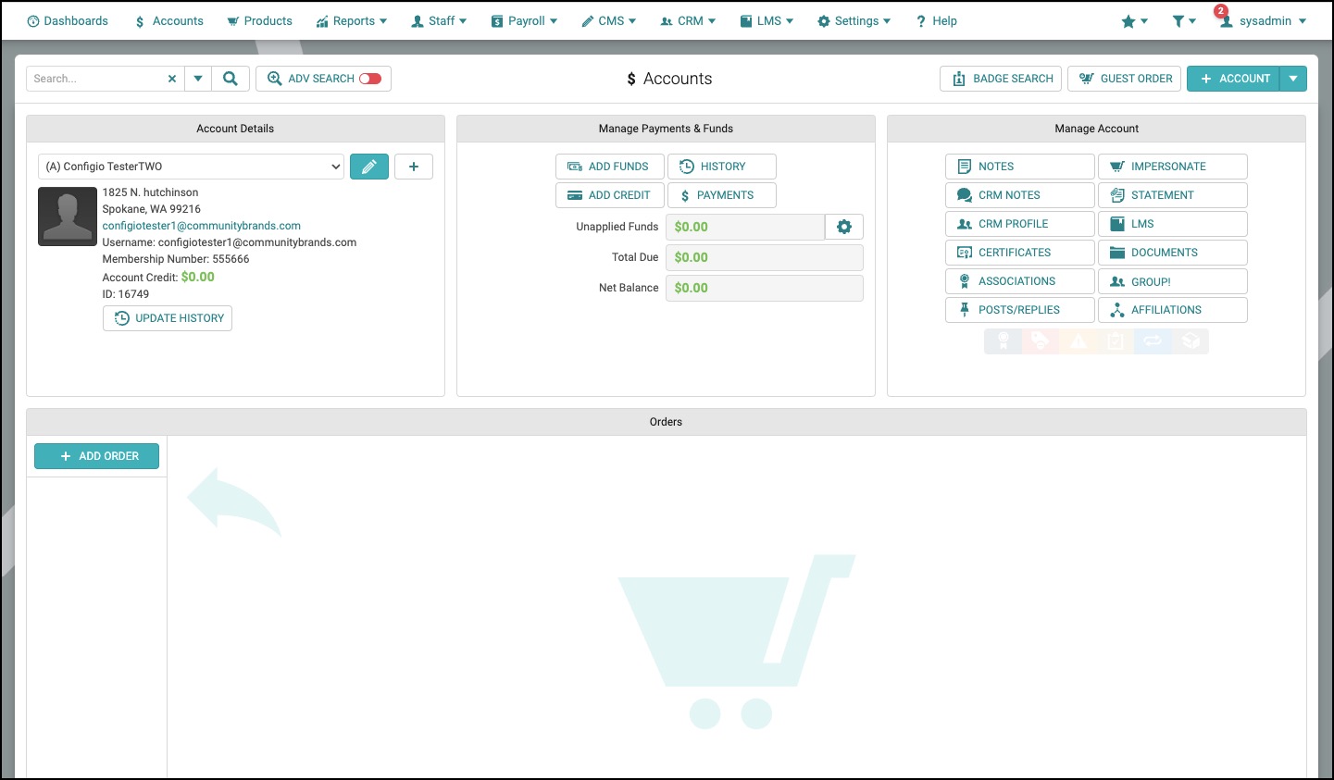Click the notification badge showing 2
This screenshot has height=780, width=1334.
pyautogui.click(x=1221, y=11)
